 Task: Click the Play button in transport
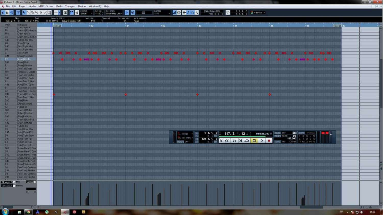point(262,141)
